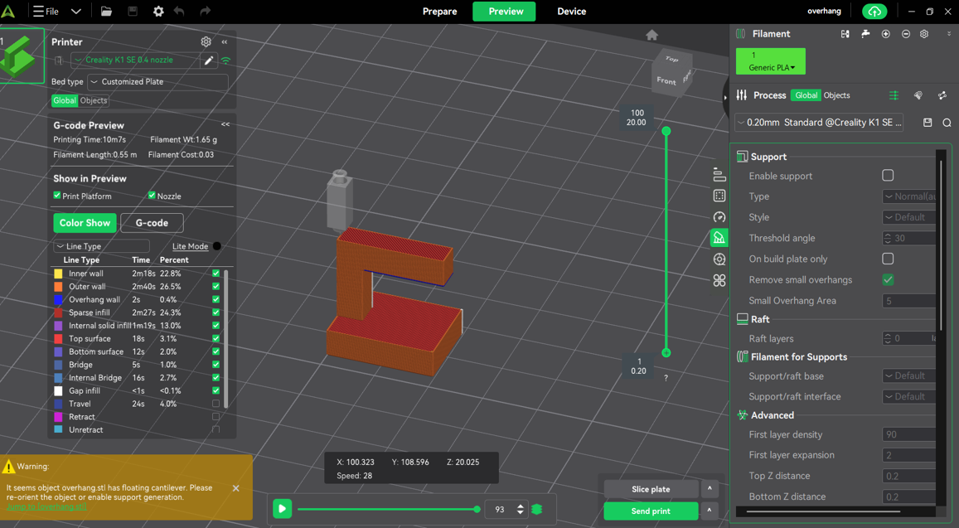Uncheck Remove small overhangs
The width and height of the screenshot is (959, 528).
(x=888, y=279)
